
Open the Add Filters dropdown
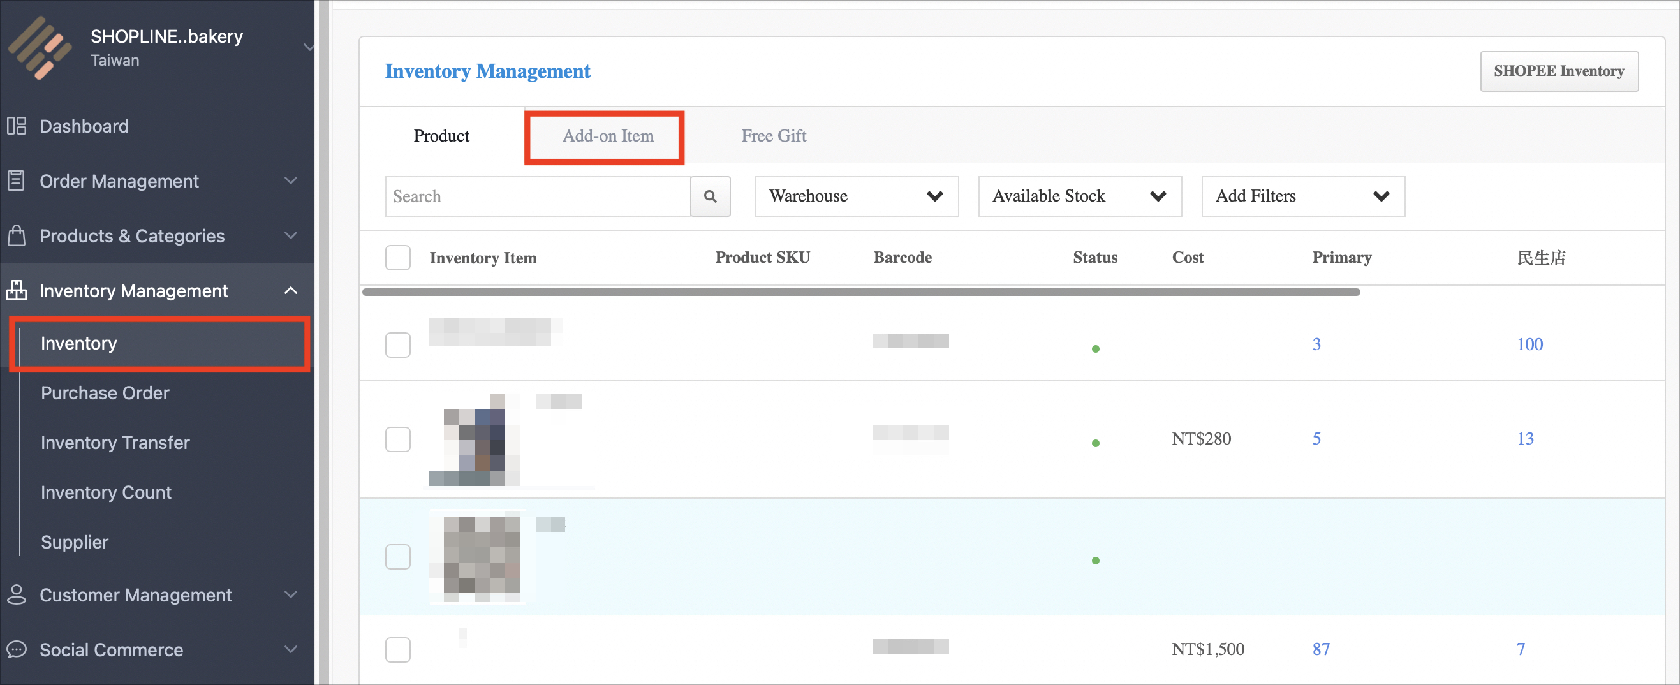tap(1303, 196)
